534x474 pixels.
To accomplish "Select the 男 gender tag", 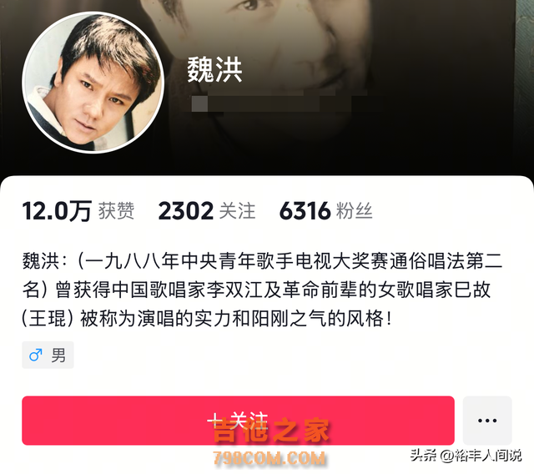I will click(x=48, y=355).
